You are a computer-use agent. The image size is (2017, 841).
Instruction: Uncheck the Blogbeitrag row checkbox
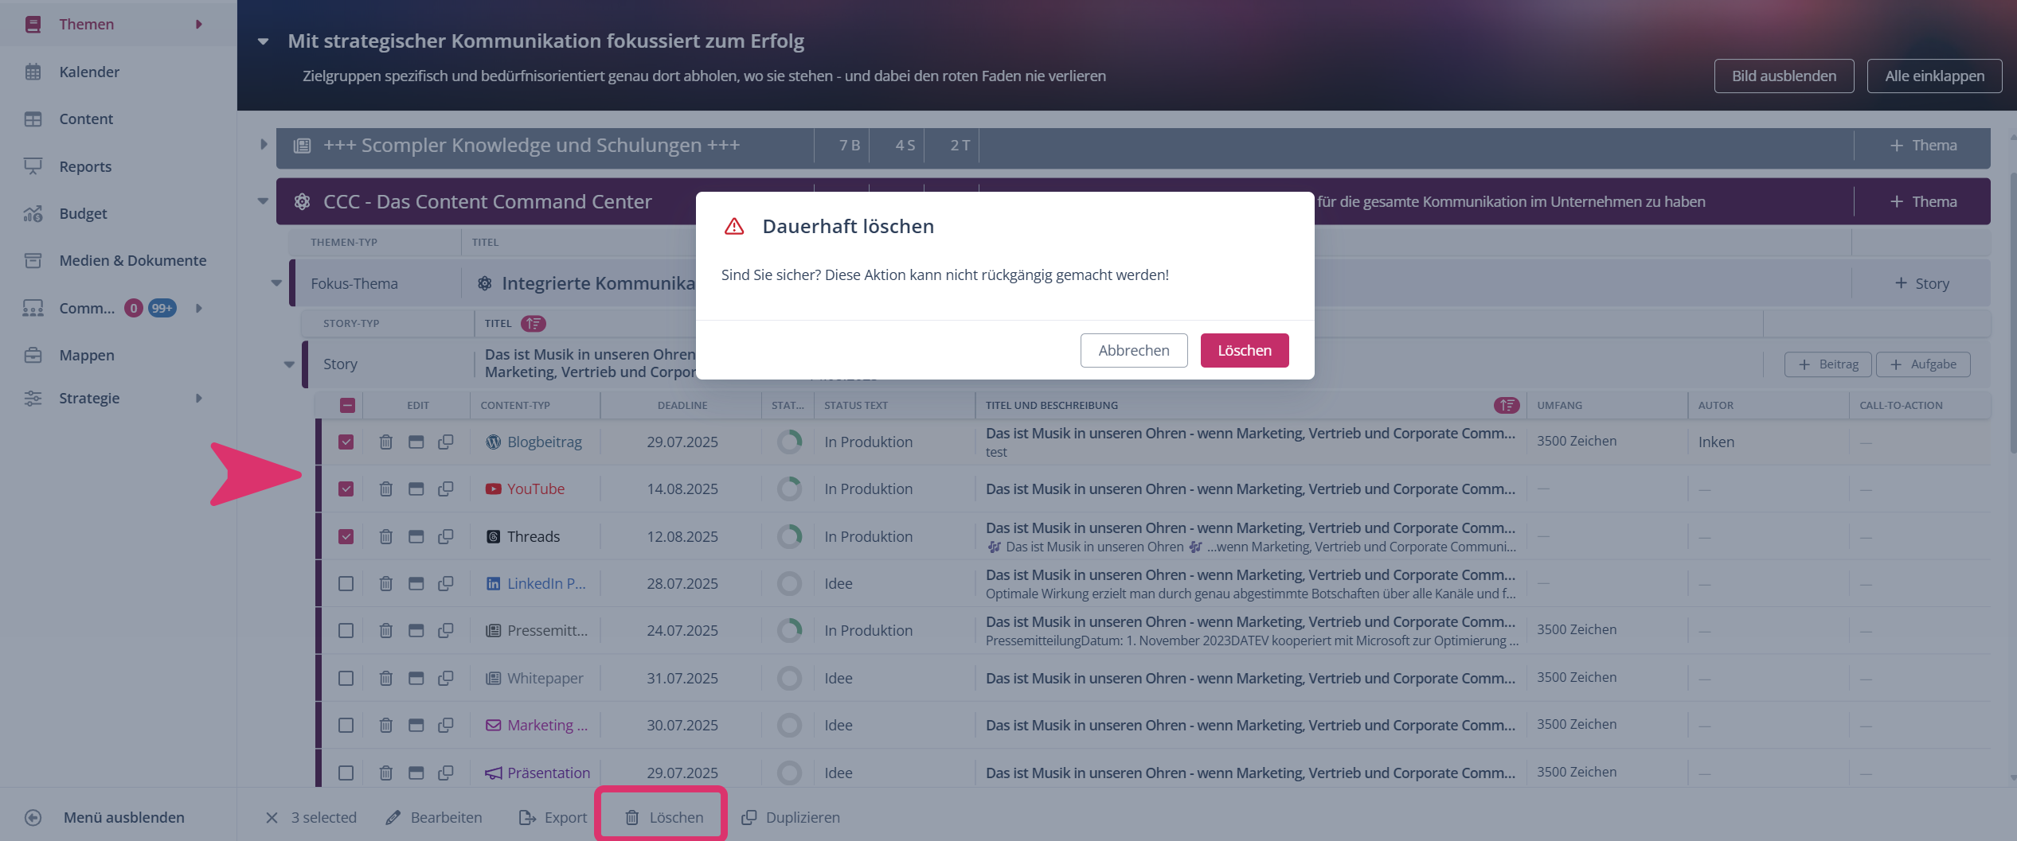[346, 442]
